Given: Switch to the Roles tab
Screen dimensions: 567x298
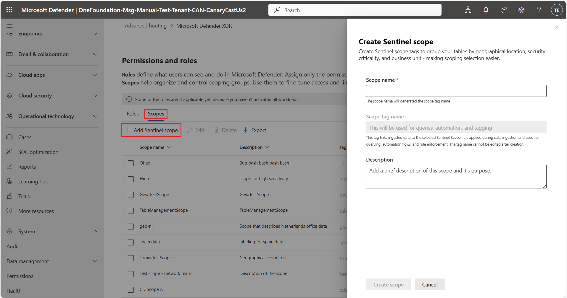Looking at the screenshot, I should pos(132,113).
